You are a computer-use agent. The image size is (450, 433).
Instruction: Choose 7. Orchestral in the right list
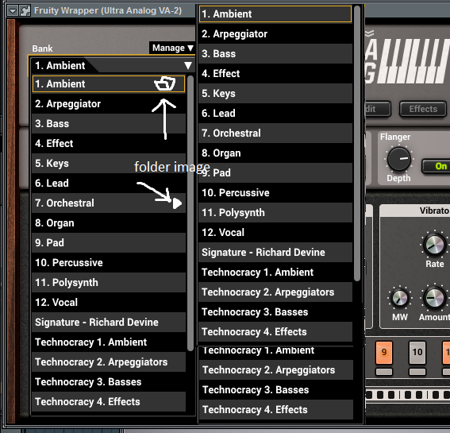click(x=275, y=133)
